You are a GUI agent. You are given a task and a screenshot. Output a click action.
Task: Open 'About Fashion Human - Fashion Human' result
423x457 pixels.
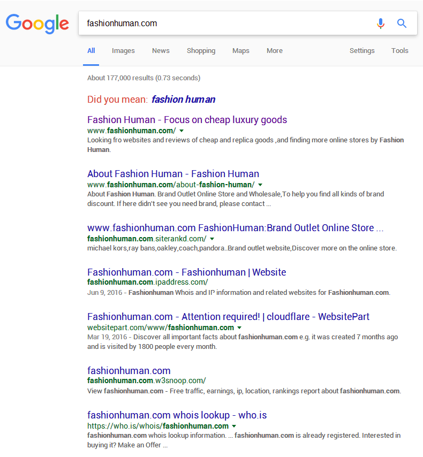pyautogui.click(x=173, y=174)
